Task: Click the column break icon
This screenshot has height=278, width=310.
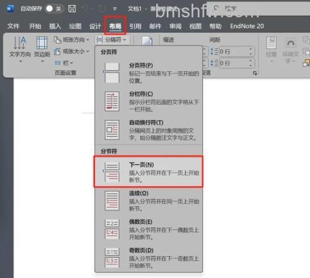Action: click(112, 102)
